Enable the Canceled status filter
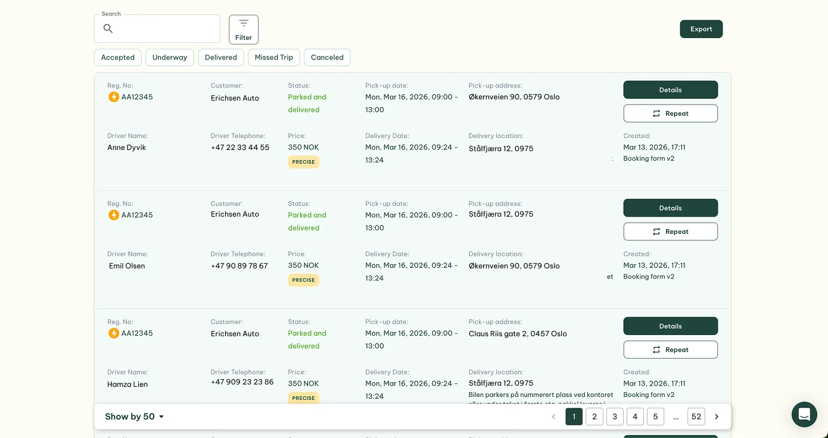 pos(327,57)
